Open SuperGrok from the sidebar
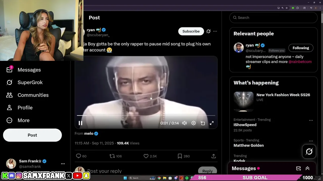Viewport: 323px width, 181px height. click(x=24, y=82)
